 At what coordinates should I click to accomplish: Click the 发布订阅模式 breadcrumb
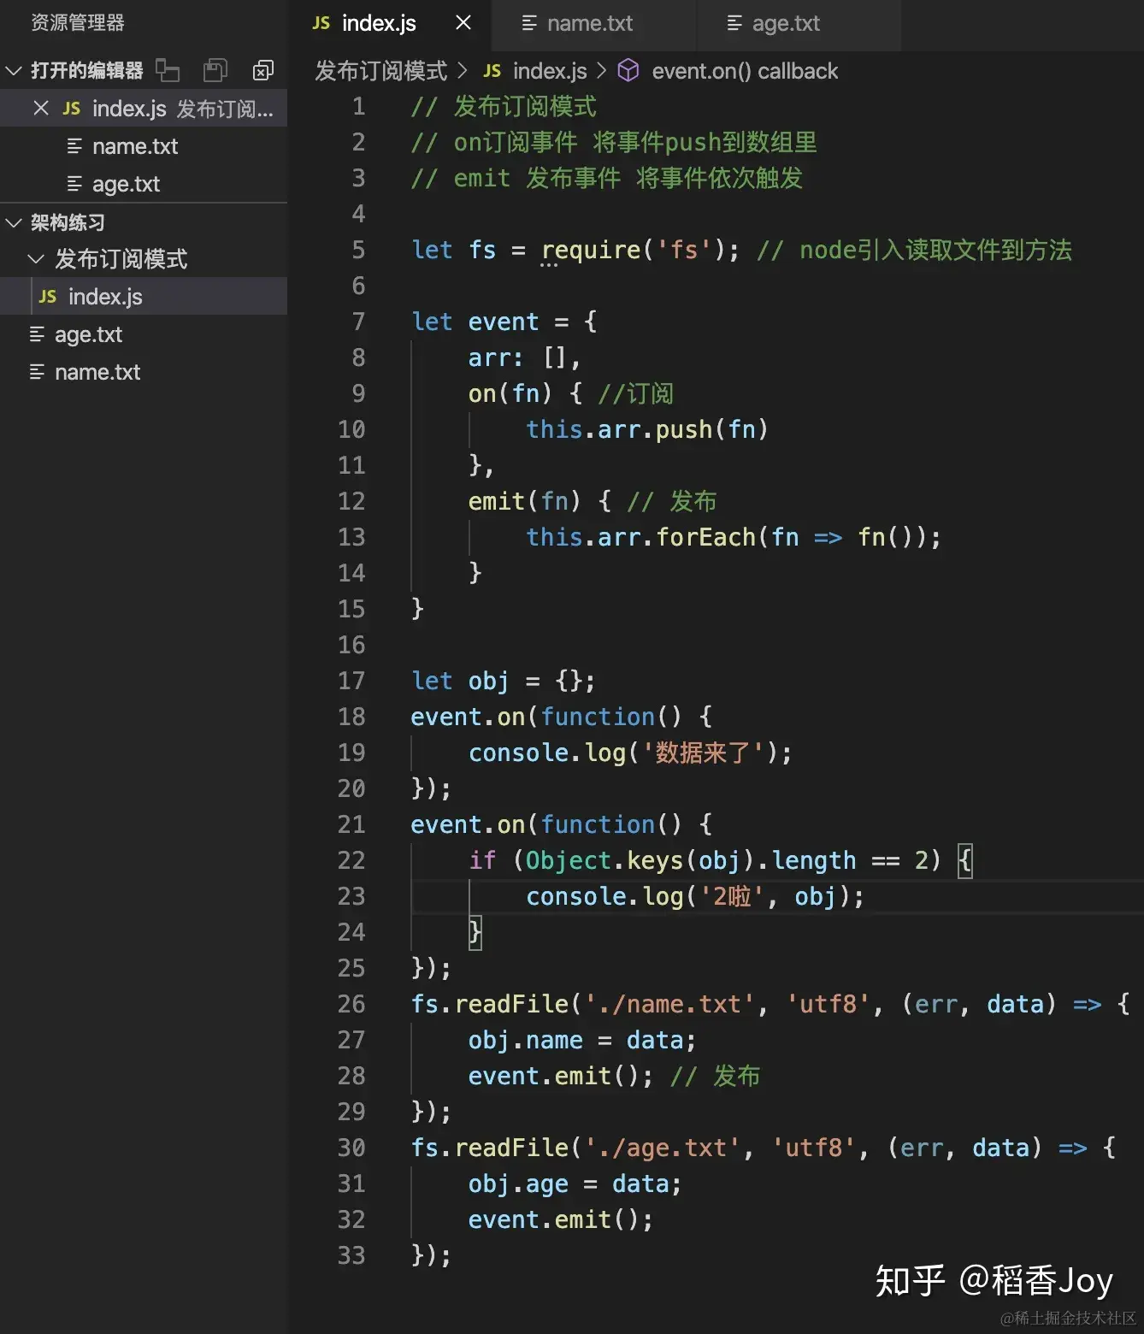[x=381, y=71]
